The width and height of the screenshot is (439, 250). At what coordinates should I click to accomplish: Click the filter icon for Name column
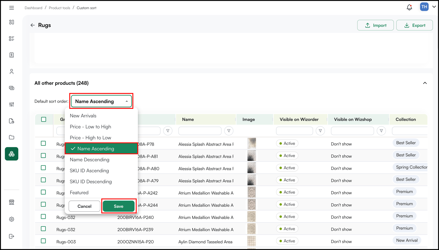coord(229,131)
